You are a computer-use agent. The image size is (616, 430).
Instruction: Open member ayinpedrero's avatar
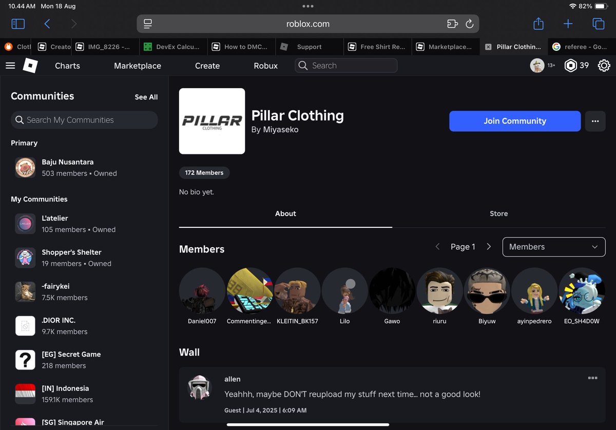pyautogui.click(x=534, y=290)
